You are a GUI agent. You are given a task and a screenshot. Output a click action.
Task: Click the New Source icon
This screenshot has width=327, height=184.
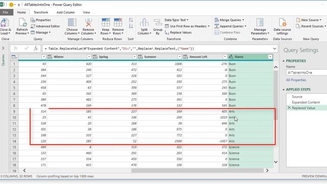click(298, 20)
